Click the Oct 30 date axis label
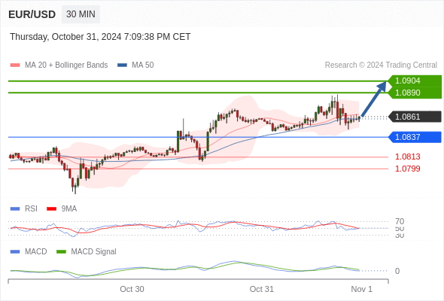 pyautogui.click(x=132, y=289)
